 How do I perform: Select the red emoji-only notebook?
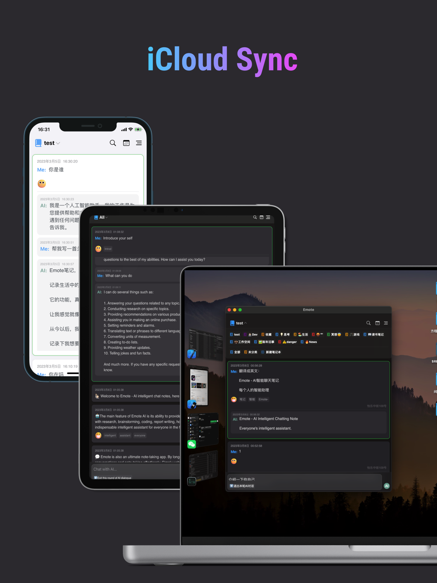[x=318, y=334]
